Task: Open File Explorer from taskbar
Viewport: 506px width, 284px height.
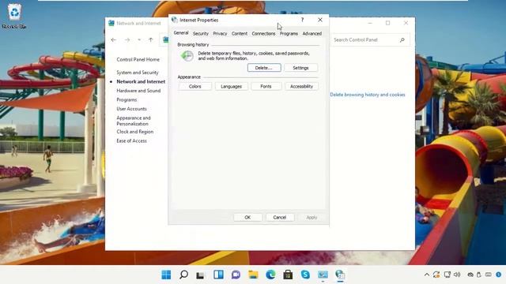Action: 253,275
